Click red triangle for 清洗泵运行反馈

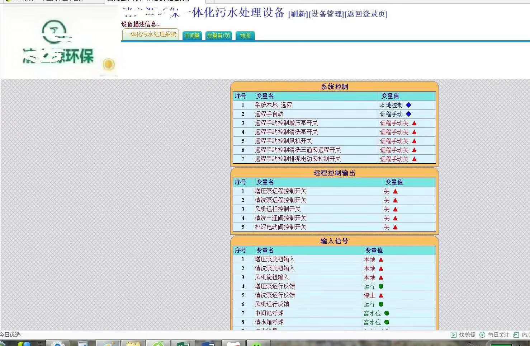(x=381, y=295)
